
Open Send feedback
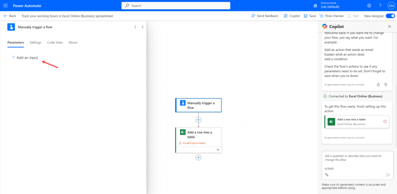tap(264, 16)
